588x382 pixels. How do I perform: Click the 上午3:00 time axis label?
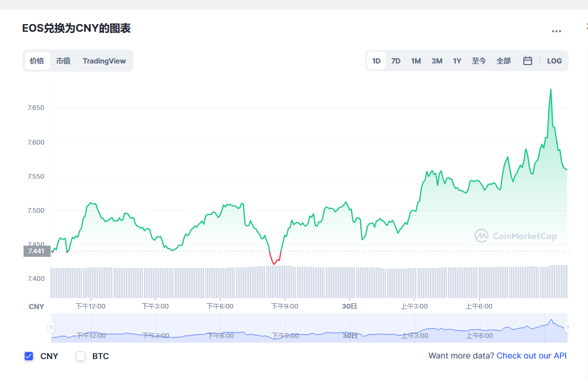coord(414,306)
